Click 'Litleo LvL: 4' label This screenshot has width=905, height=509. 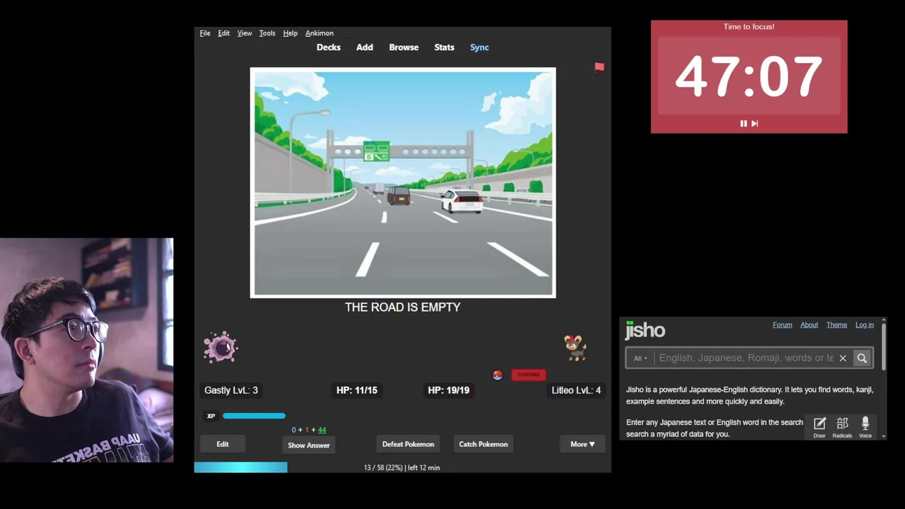[x=576, y=390]
